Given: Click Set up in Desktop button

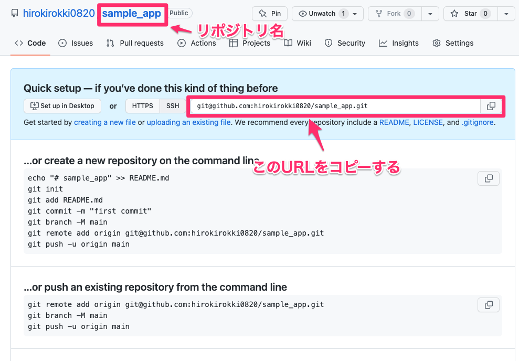Looking at the screenshot, I should [62, 106].
